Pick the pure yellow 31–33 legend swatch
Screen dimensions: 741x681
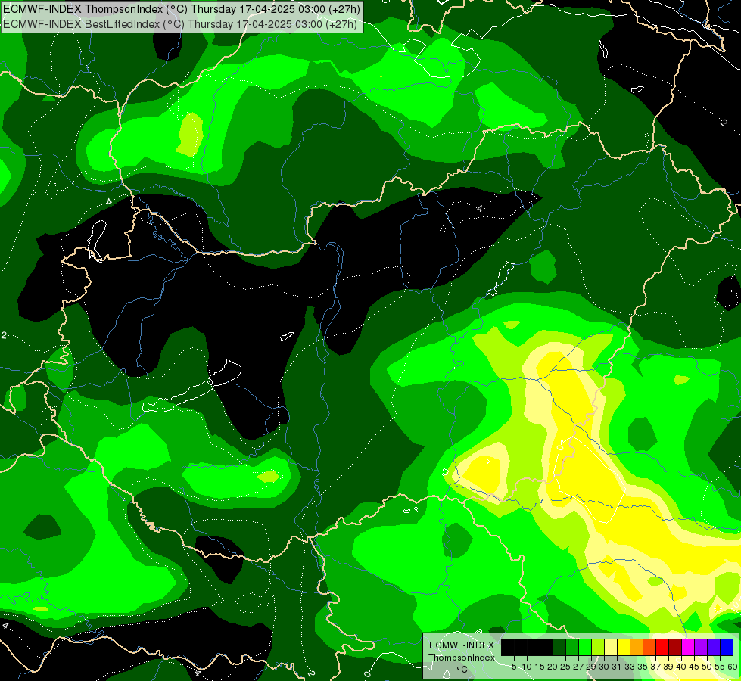pos(624,647)
